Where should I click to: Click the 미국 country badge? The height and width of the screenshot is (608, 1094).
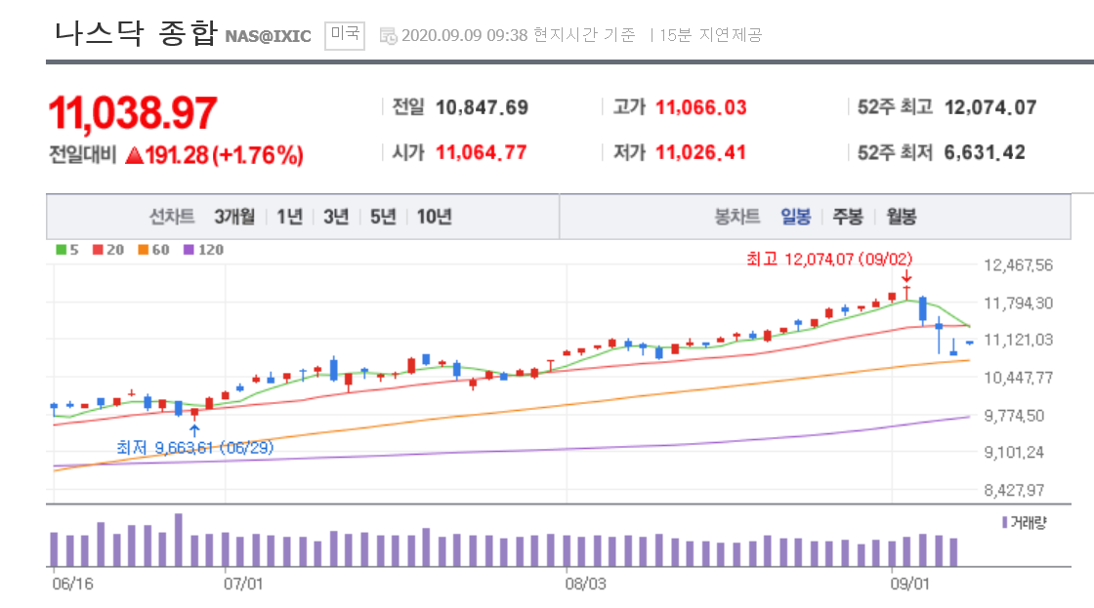pyautogui.click(x=345, y=35)
